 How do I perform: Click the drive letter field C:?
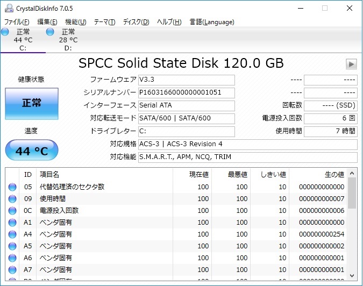pos(187,132)
